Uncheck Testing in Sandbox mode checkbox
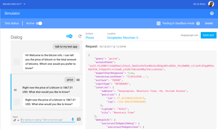The height and width of the screenshot is (129, 218). [x=158, y=23]
